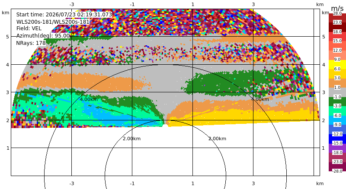Click the left 4.00km range ring label
Screen dimensions: 346x189
(89, 99)
